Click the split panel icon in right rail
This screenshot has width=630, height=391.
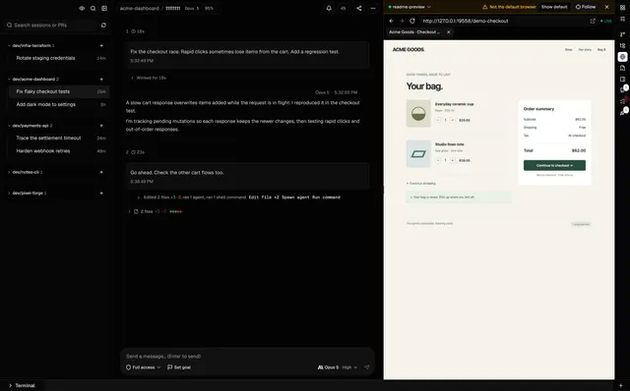[x=622, y=80]
